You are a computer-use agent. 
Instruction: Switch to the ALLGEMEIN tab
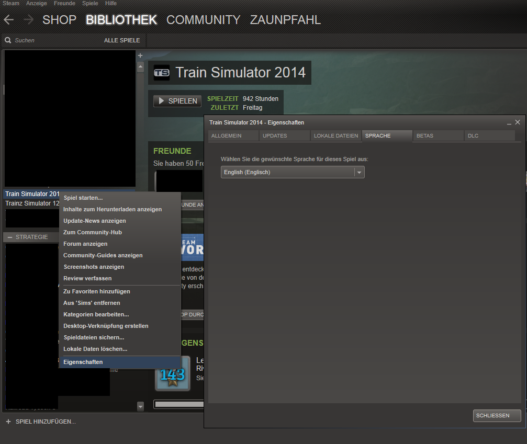click(x=233, y=135)
